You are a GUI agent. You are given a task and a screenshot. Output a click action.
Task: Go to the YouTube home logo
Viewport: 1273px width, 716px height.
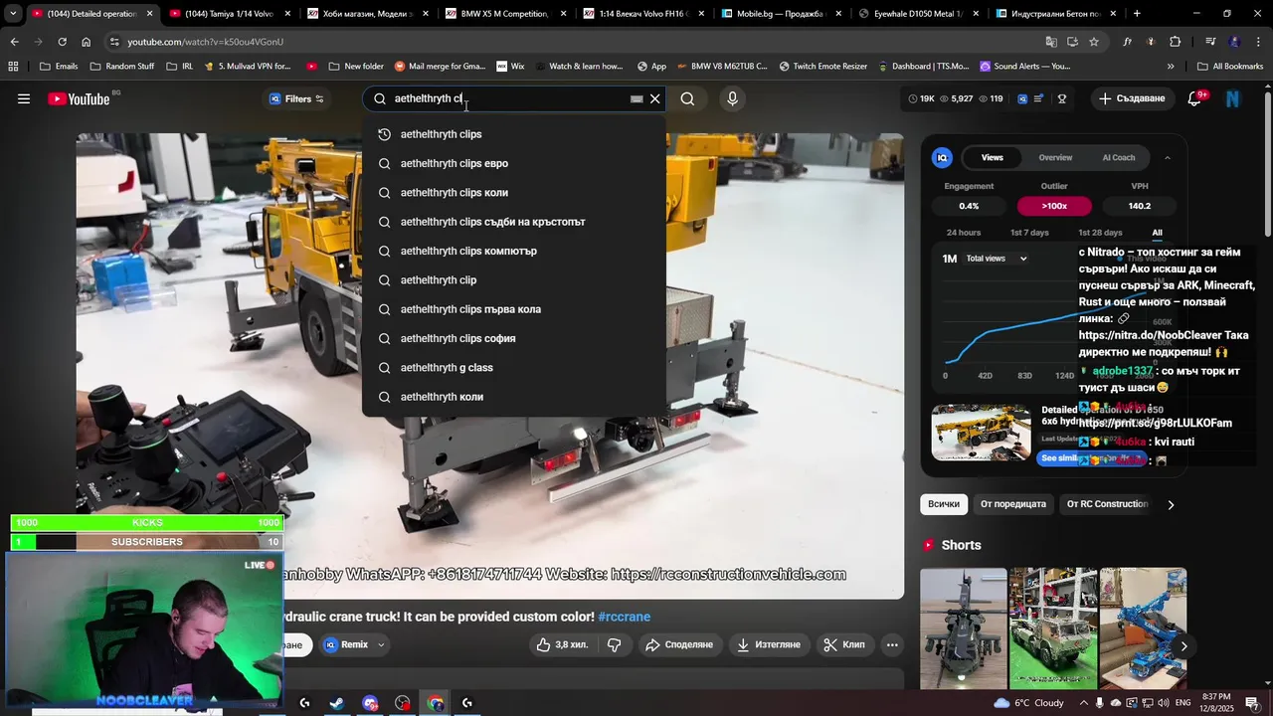pyautogui.click(x=79, y=98)
